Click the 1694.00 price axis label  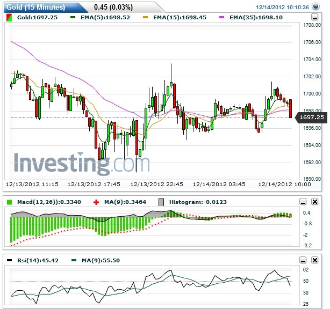[x=312, y=145]
